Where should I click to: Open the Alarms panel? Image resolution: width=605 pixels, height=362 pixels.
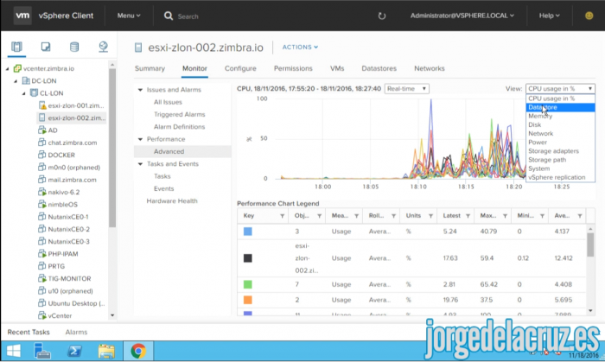pos(76,332)
